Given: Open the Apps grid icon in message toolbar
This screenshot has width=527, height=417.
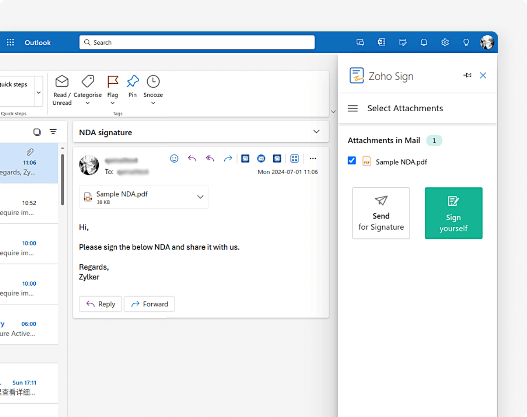Looking at the screenshot, I should (294, 158).
